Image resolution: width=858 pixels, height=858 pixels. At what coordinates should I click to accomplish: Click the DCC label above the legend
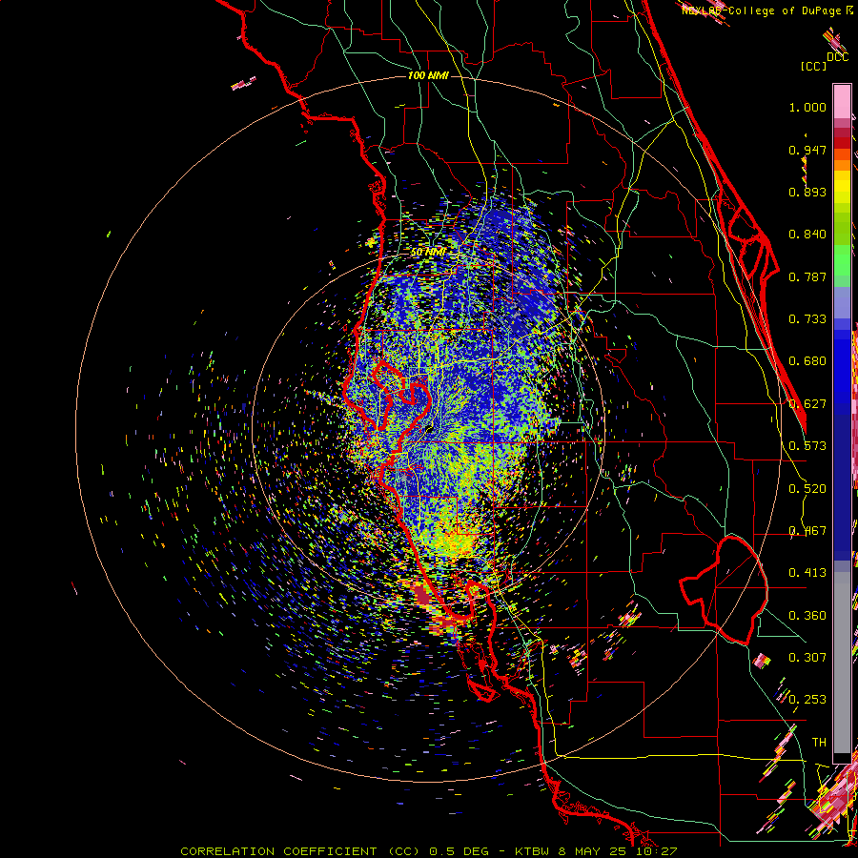[x=837, y=57]
